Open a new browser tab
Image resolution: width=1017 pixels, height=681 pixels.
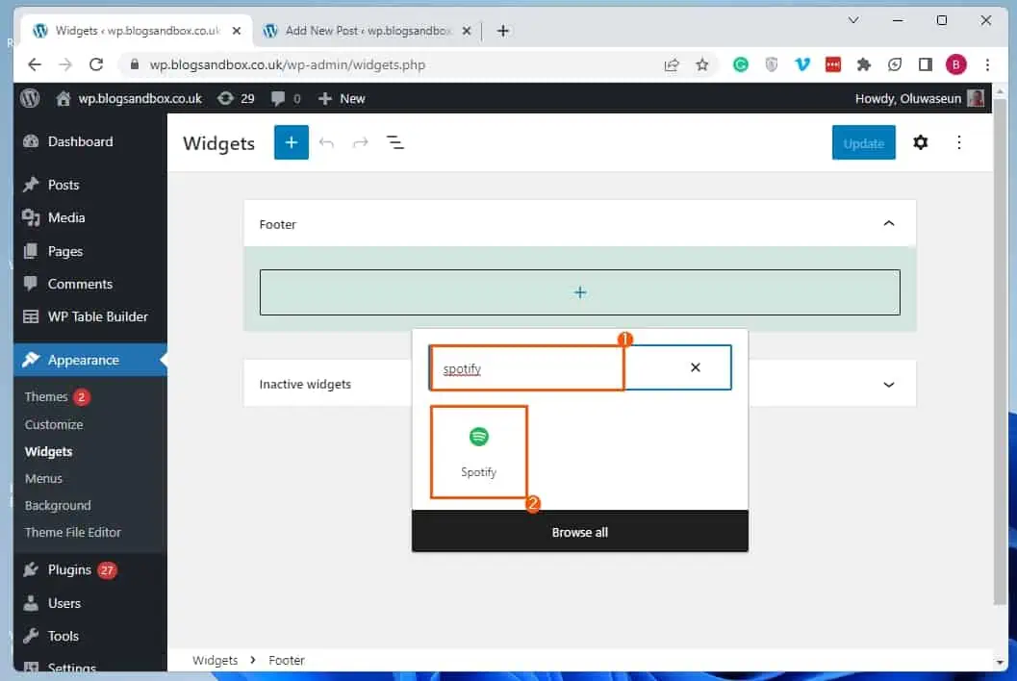(502, 31)
